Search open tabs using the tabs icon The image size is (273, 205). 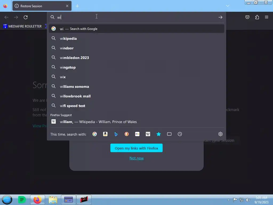tap(169, 134)
